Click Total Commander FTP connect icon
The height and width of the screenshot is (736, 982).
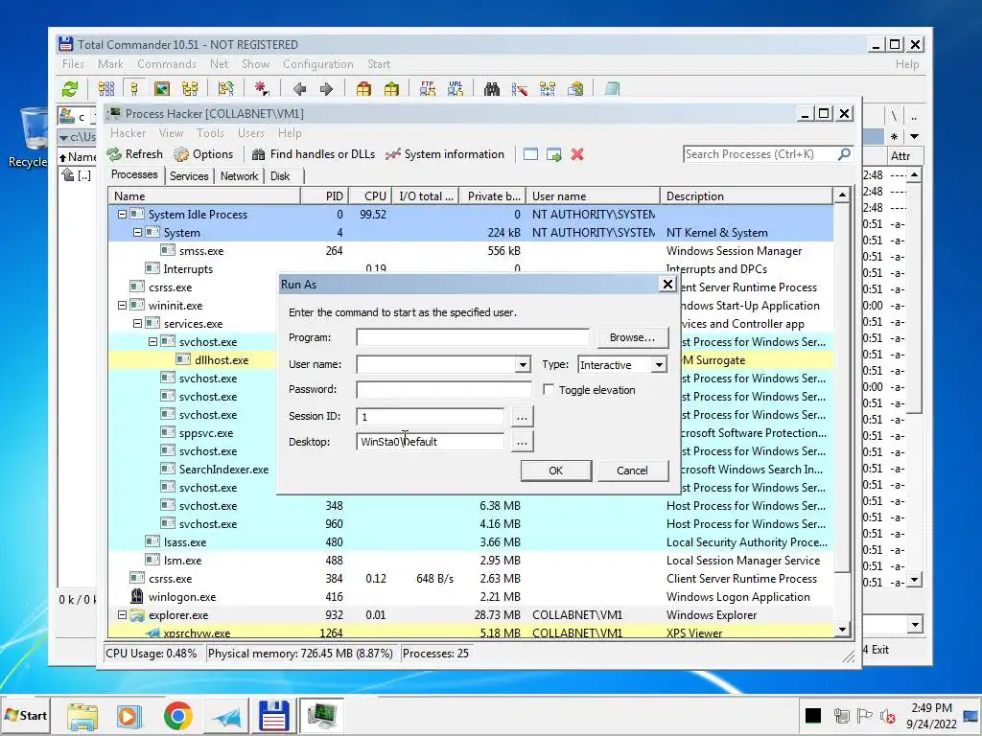[x=428, y=89]
